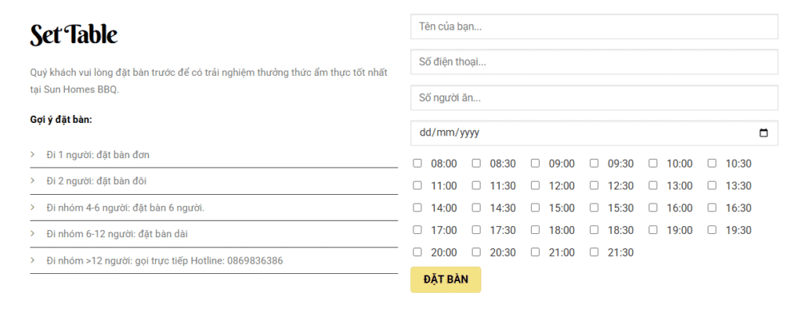Click chevron beside 'Đi 2 người' suggestion
The height and width of the screenshot is (317, 802).
click(x=33, y=181)
